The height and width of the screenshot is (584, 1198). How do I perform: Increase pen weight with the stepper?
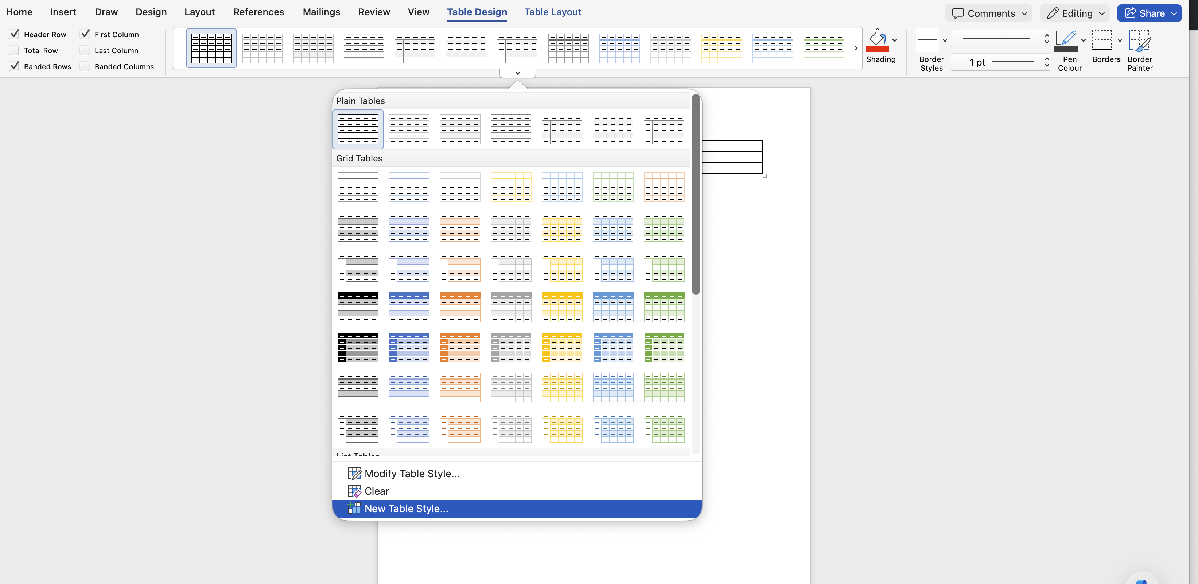(1047, 59)
